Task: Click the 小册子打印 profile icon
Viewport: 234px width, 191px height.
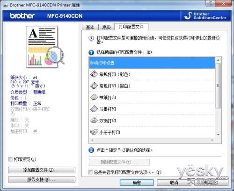Action: click(94, 132)
